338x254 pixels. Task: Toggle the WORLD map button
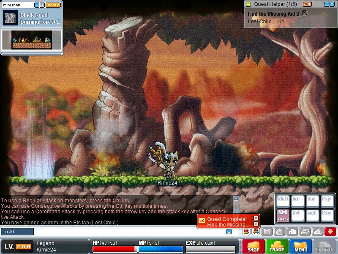53,5
